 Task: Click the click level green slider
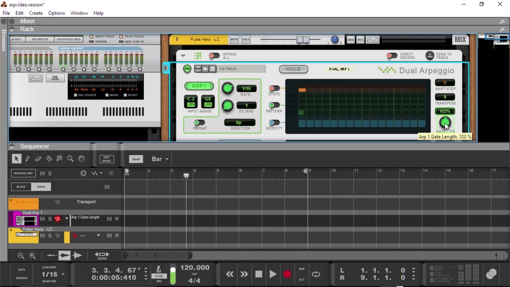[173, 275]
